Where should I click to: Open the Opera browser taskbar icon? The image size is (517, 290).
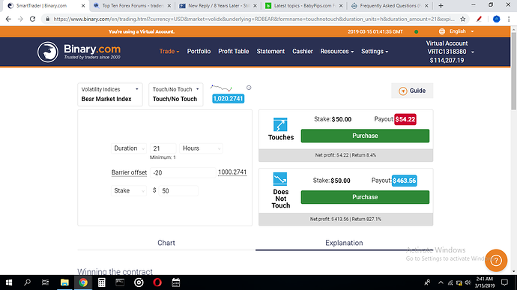(157, 283)
